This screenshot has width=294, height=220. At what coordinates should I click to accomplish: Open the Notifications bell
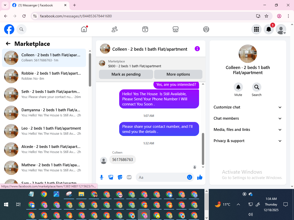click(x=269, y=29)
